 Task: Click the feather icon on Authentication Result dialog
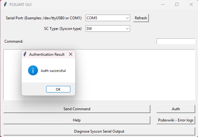pos(25,54)
